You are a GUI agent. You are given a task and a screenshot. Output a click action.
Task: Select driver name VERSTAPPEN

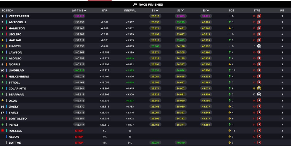(x=19, y=16)
